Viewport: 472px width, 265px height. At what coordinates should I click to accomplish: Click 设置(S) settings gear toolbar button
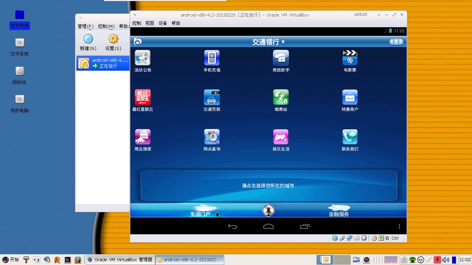pos(113,42)
